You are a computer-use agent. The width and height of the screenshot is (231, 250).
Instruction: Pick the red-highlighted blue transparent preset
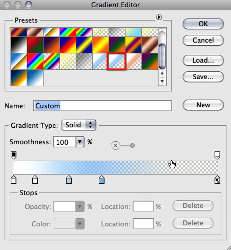point(117,61)
